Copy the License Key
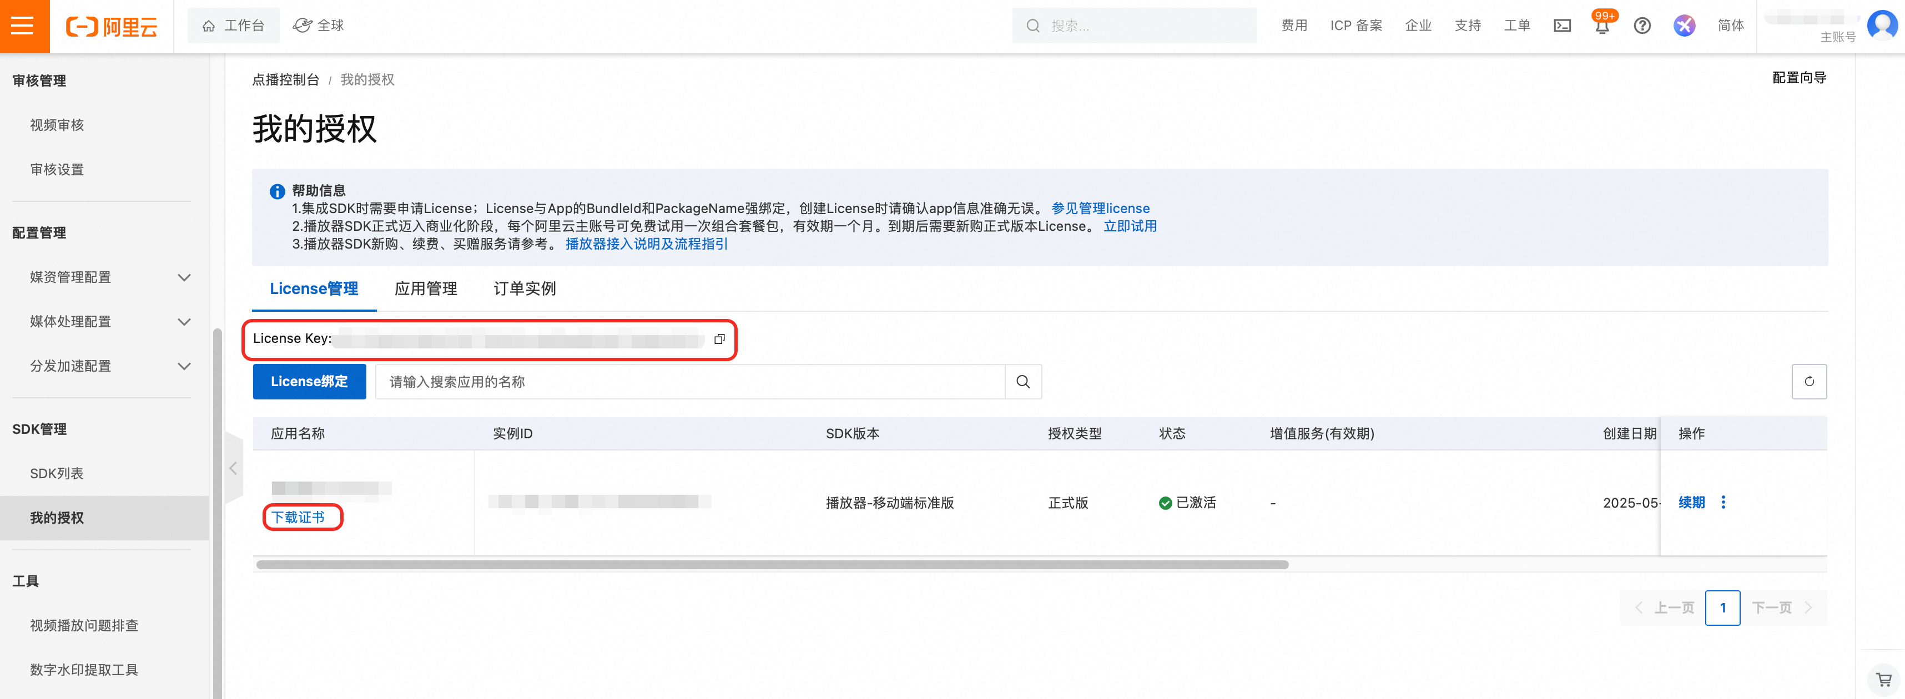This screenshot has height=699, width=1905. click(719, 339)
